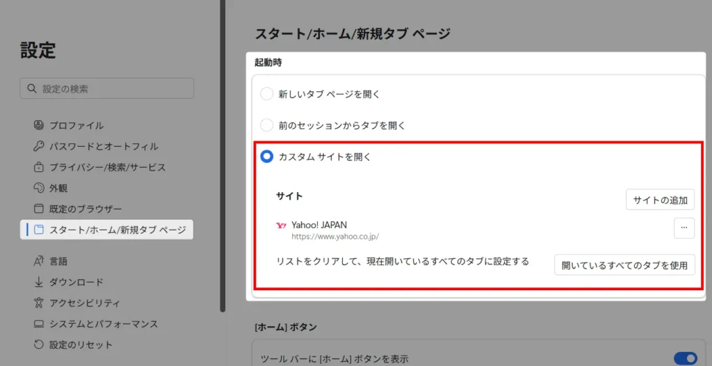Click the サイトの追加 button
712x366 pixels.
click(661, 200)
